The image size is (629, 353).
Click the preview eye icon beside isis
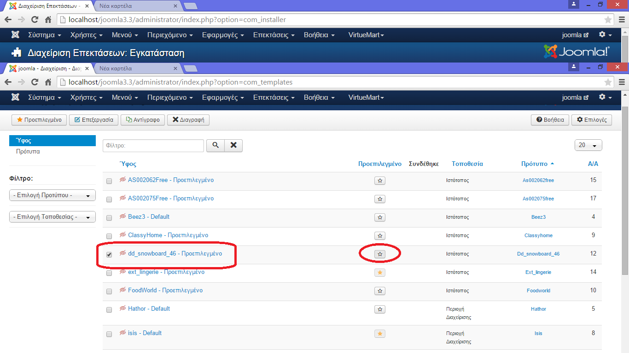[122, 333]
